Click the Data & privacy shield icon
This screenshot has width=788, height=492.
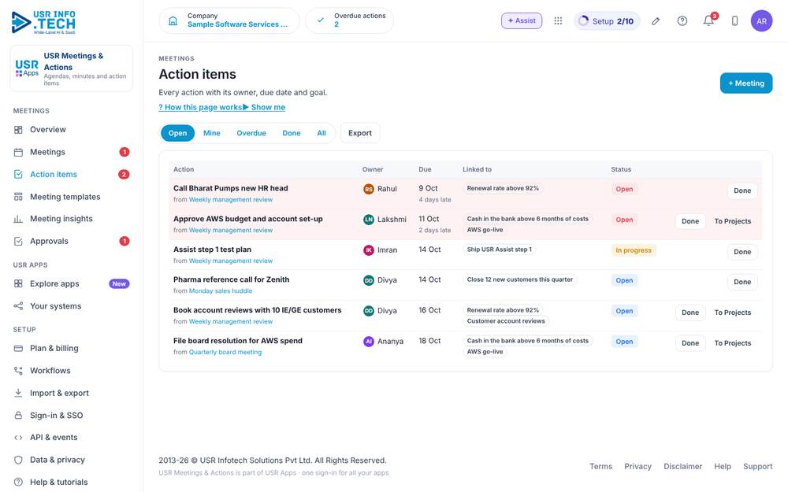coord(18,460)
